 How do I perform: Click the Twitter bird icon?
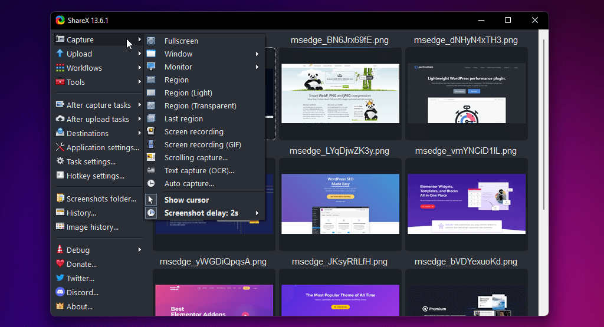(60, 278)
